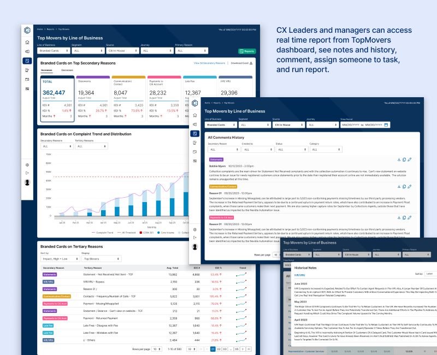This screenshot has width=437, height=355.
Task: Click 'Payment - Missing/Misapplied' tertiary reason
Action: (x=101, y=304)
